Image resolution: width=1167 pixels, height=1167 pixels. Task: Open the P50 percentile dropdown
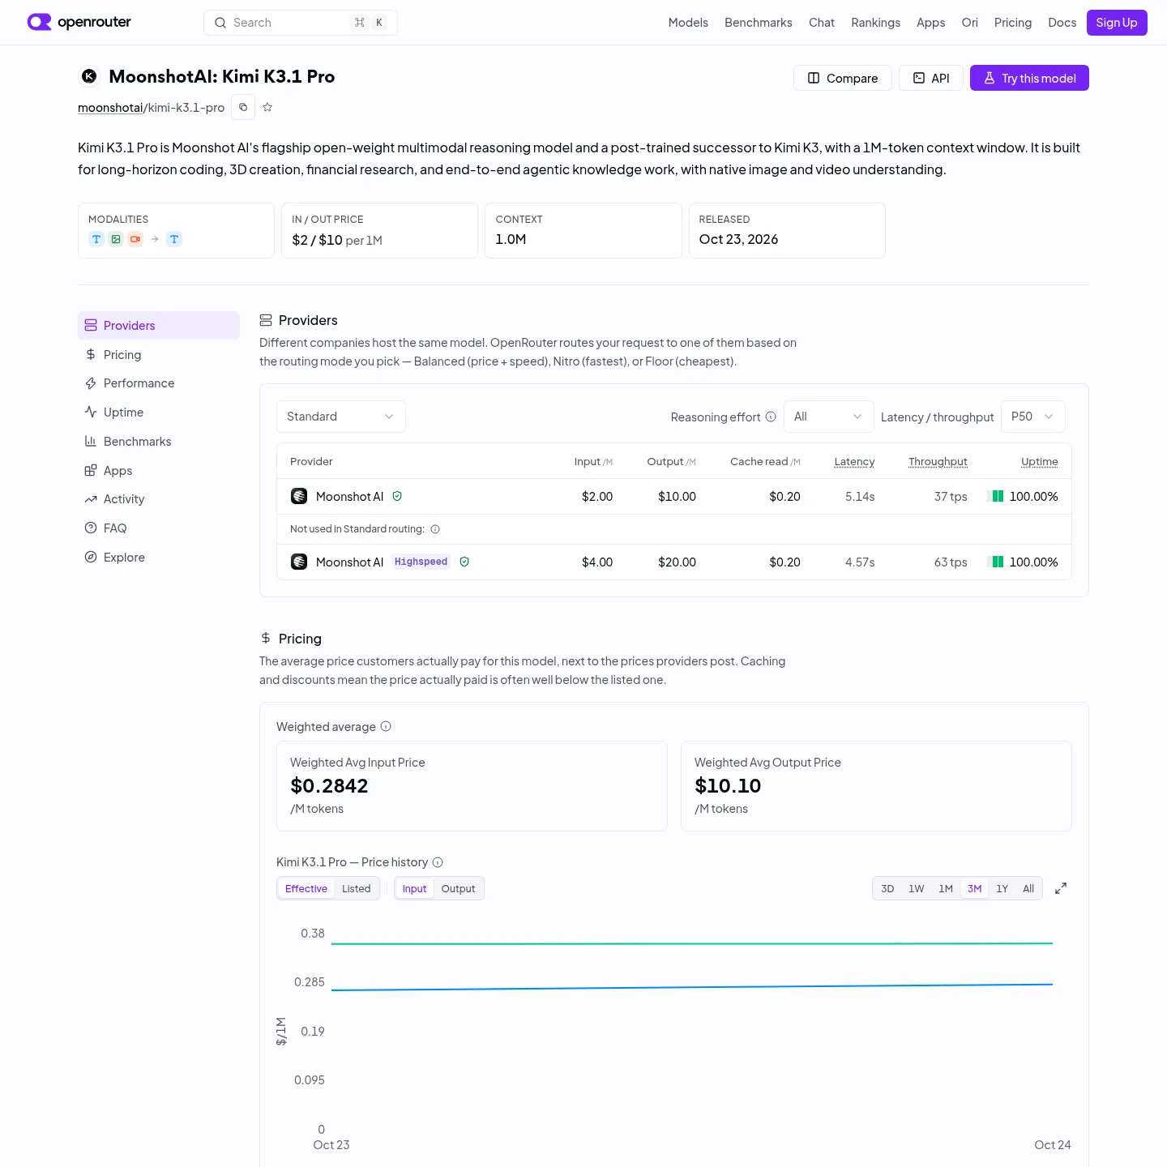(x=1033, y=417)
